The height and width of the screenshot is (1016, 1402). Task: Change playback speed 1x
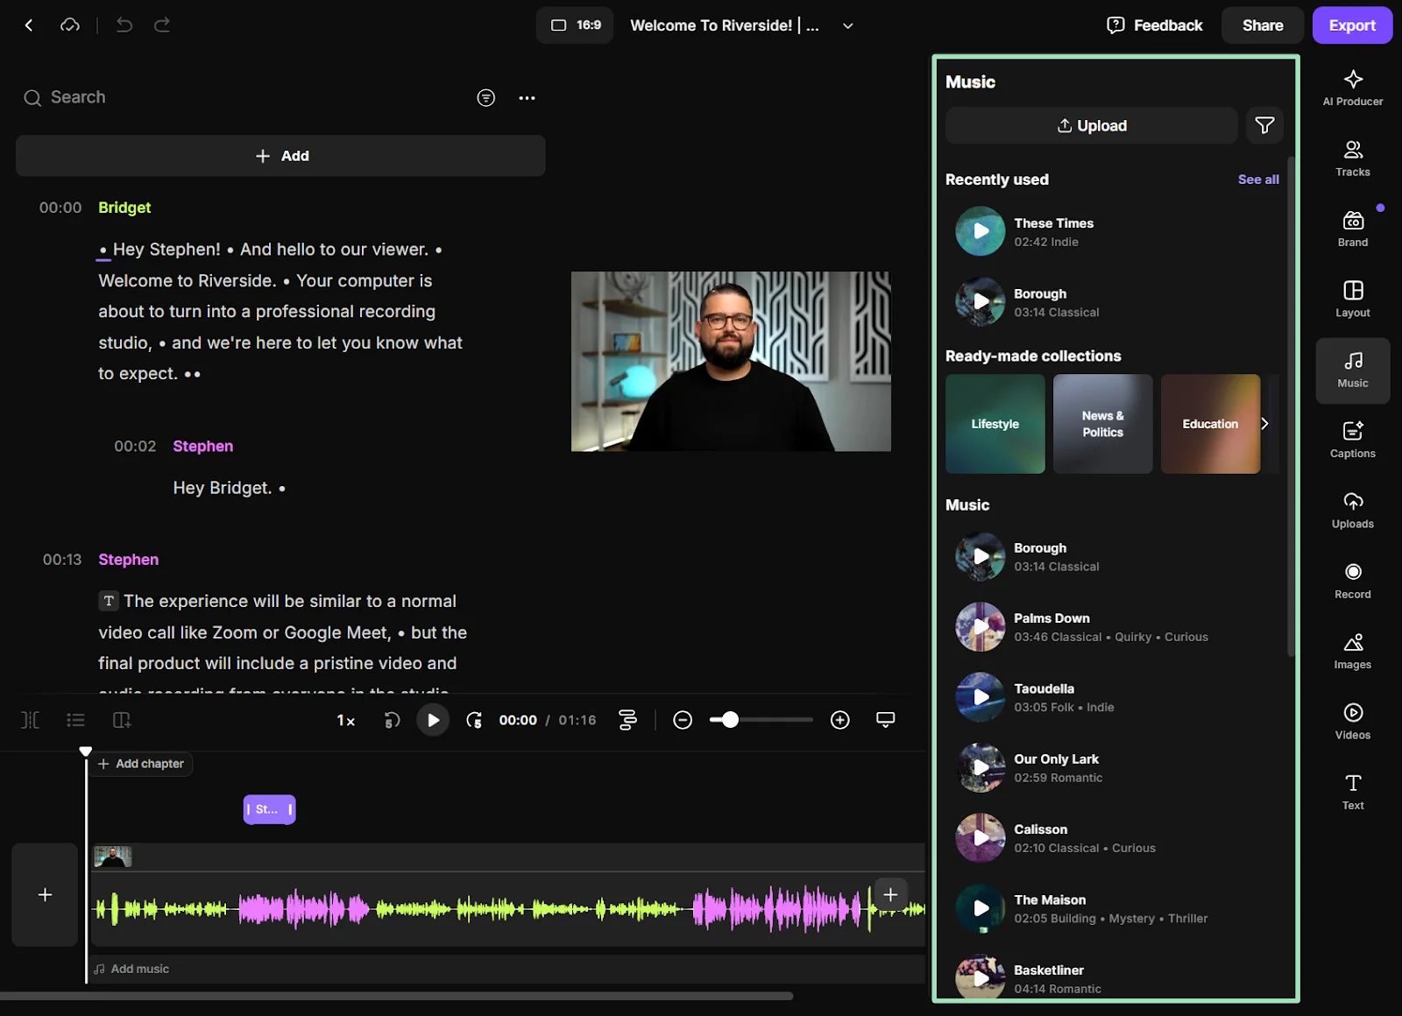tap(346, 721)
